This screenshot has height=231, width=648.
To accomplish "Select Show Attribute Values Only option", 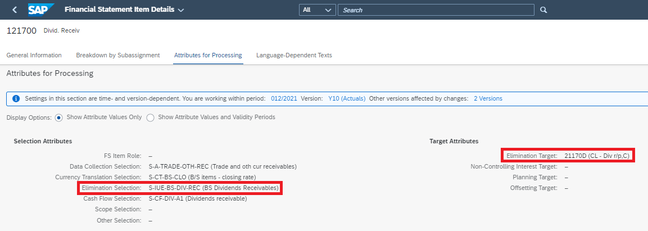I will (58, 117).
